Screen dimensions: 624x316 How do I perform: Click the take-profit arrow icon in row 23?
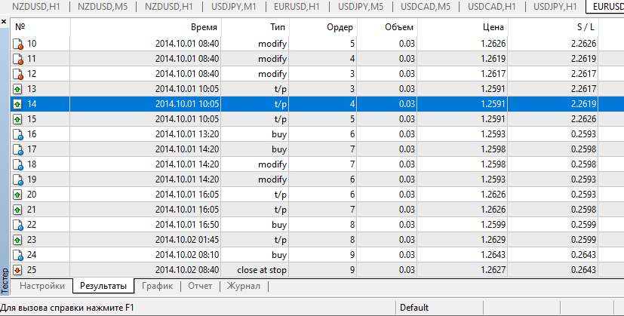[x=17, y=240]
